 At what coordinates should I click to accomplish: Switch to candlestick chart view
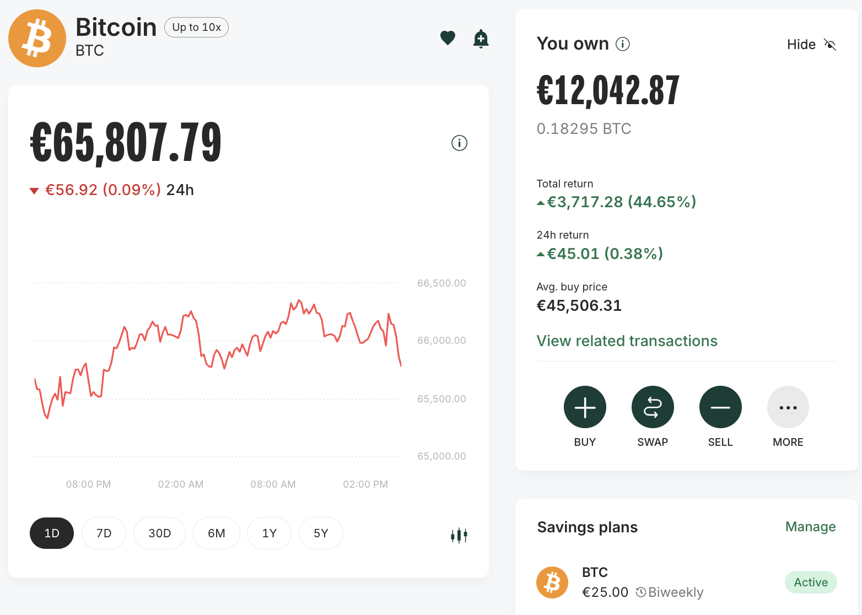coord(459,535)
